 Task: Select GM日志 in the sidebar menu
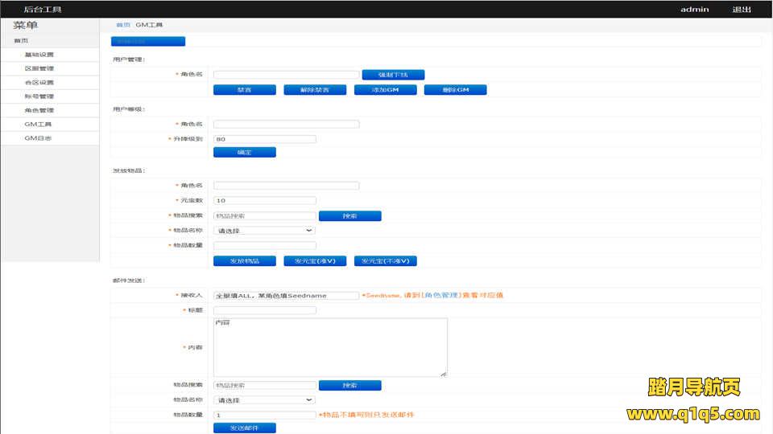[x=38, y=138]
